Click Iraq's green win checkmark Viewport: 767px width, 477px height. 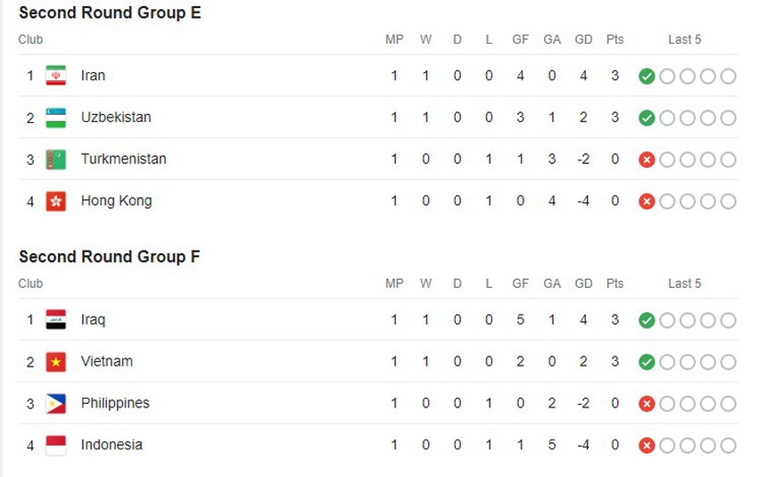pos(647,321)
